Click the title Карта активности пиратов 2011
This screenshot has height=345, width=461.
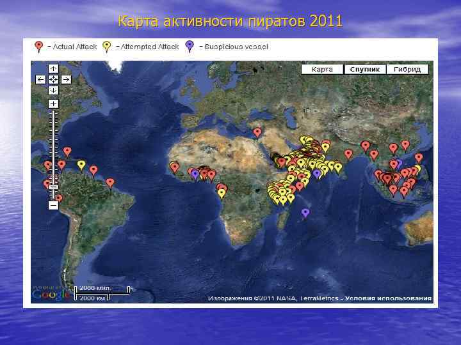230,21
